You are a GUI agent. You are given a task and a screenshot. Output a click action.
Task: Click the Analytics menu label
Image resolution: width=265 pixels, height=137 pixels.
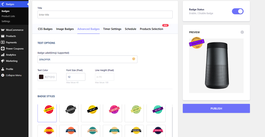coord(11,55)
